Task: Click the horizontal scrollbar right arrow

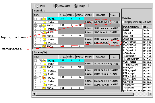Action: pyautogui.click(x=150, y=94)
